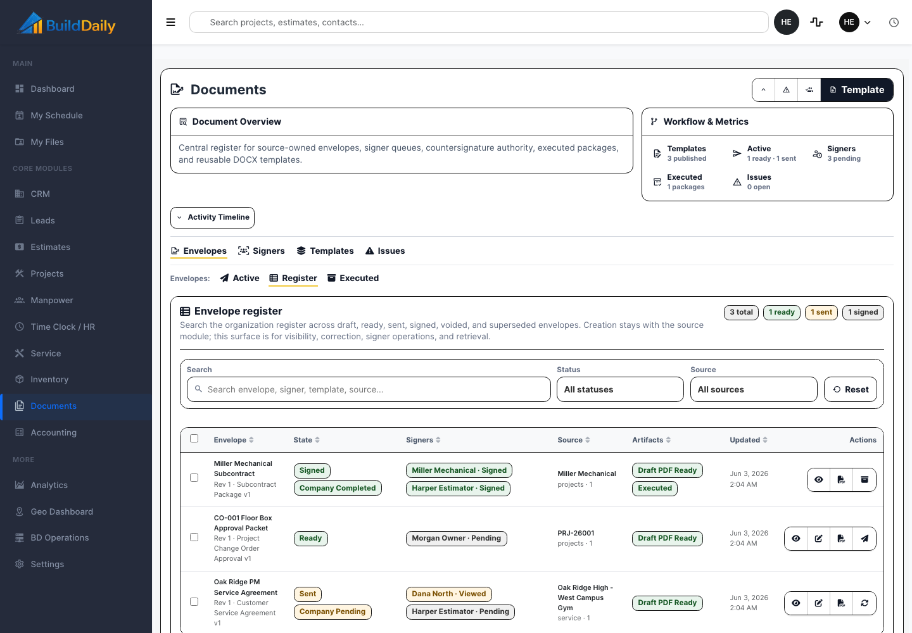Image resolution: width=912 pixels, height=633 pixels.
Task: Download PDF for Oak Ridge PM Service Agreement
Action: (842, 603)
